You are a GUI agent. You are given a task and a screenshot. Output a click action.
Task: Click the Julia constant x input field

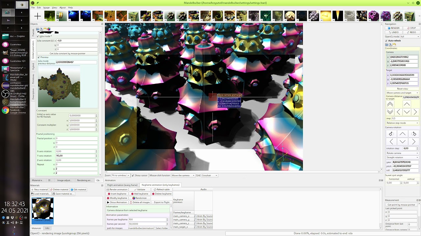tap(77, 41)
